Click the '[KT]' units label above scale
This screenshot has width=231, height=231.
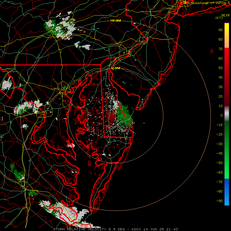(219, 18)
